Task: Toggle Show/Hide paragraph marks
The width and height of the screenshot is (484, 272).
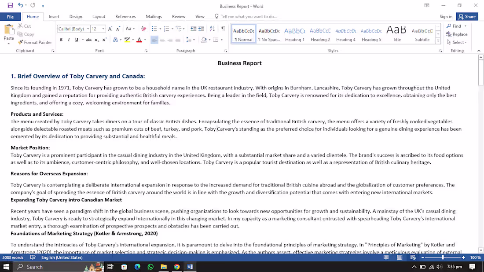Action: click(223, 29)
